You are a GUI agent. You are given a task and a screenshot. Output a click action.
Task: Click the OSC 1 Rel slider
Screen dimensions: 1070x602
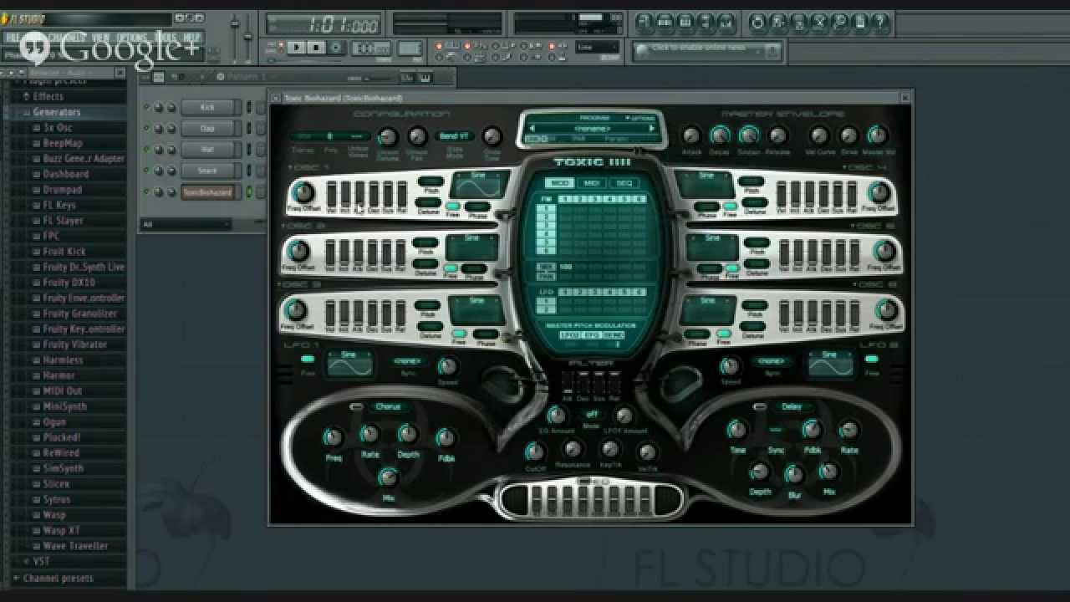point(401,194)
